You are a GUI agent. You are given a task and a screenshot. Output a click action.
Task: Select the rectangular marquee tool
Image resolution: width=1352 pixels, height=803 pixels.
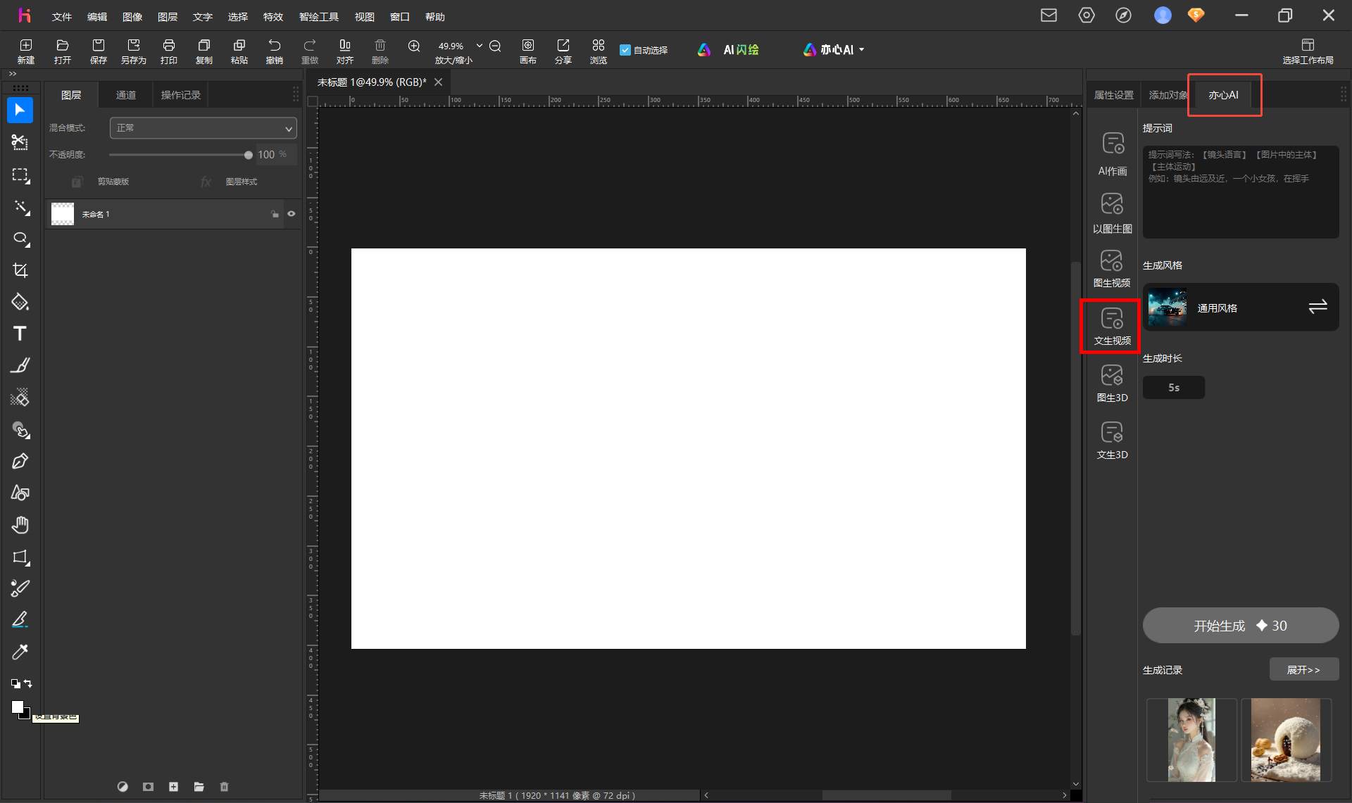pyautogui.click(x=20, y=175)
